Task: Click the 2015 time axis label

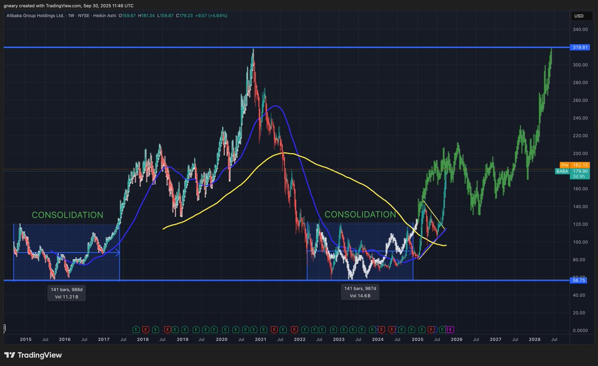Action: (25, 339)
